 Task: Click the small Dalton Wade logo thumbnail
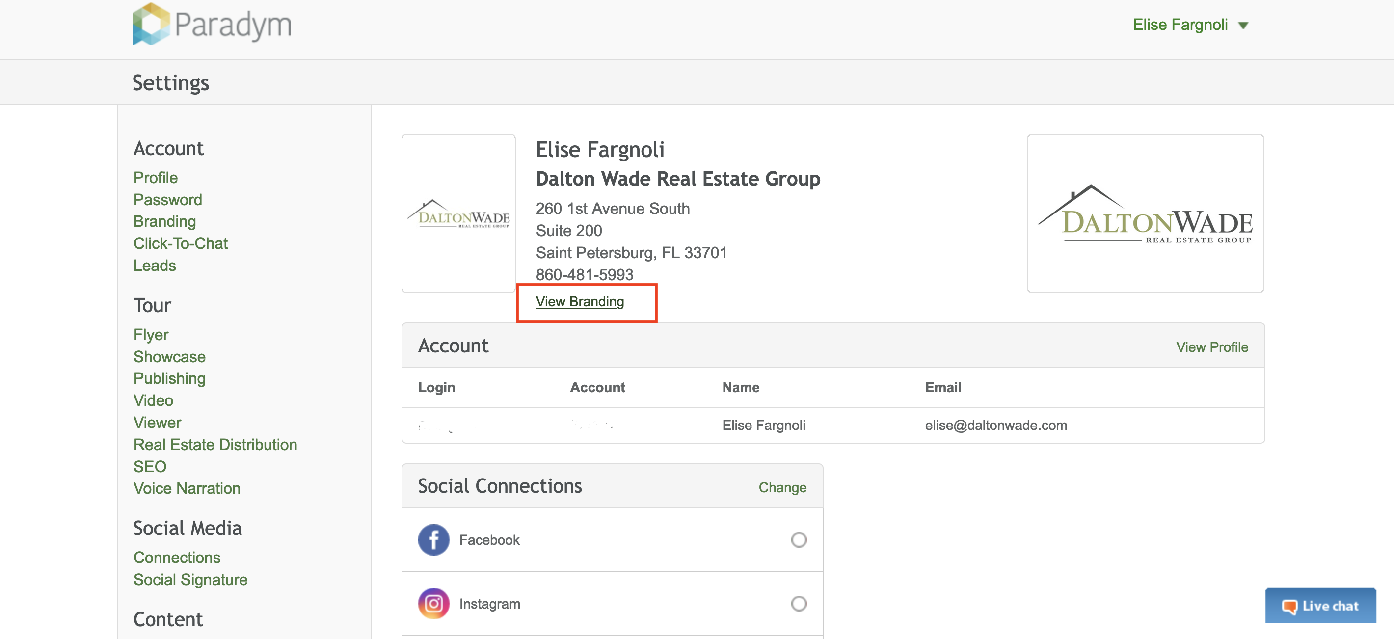pos(458,213)
